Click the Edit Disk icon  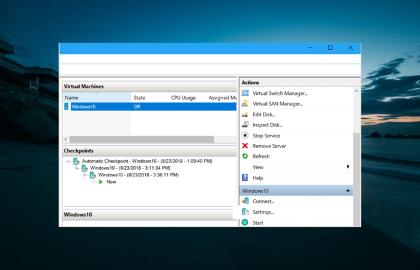245,115
